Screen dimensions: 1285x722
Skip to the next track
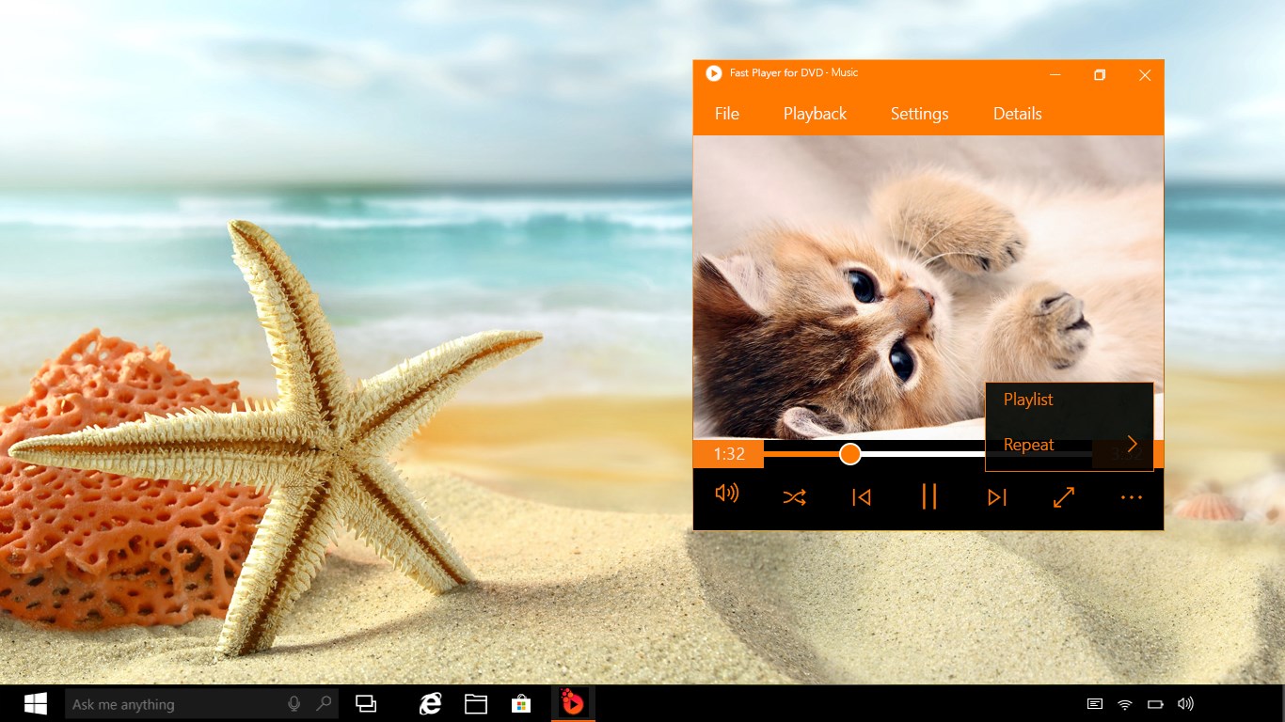[x=997, y=497]
